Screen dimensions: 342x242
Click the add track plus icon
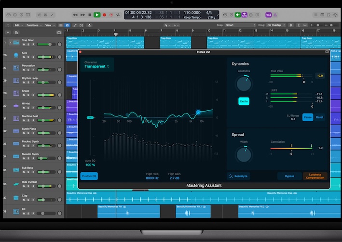pyautogui.click(x=8, y=32)
